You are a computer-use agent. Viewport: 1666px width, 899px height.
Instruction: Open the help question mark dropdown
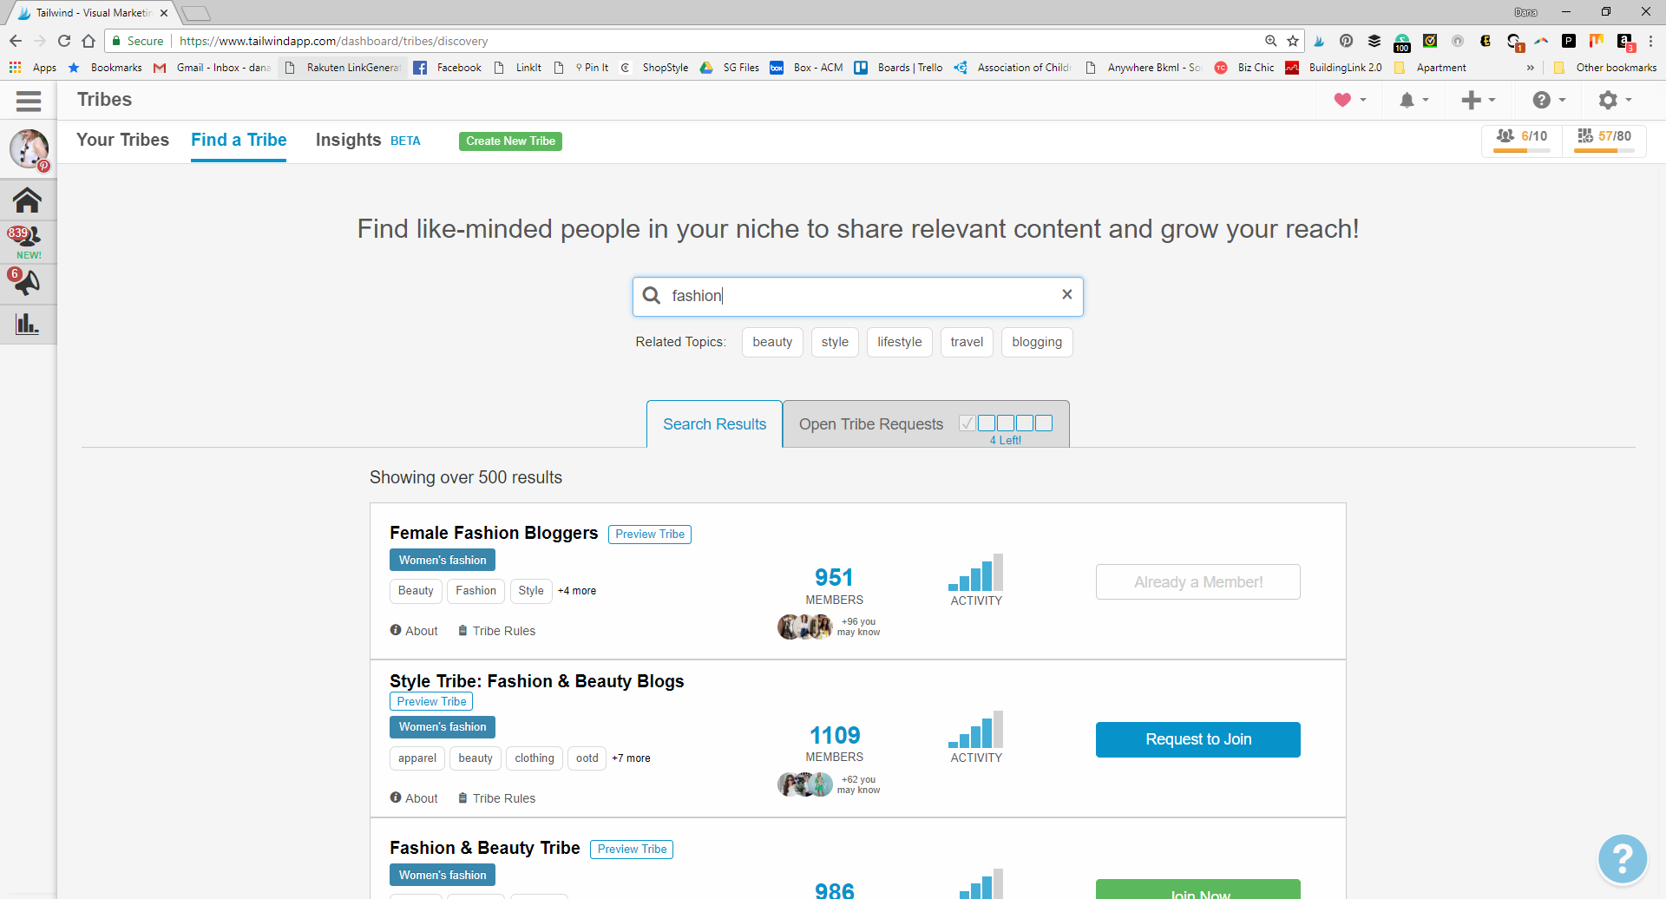[x=1549, y=101]
